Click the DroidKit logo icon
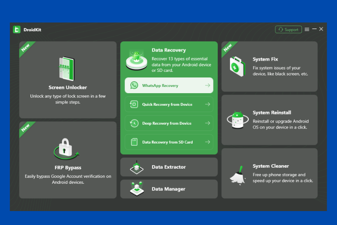This screenshot has height=225, width=337. pos(17,30)
